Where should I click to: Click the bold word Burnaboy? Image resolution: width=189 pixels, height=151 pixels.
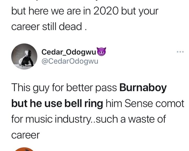tap(143, 88)
